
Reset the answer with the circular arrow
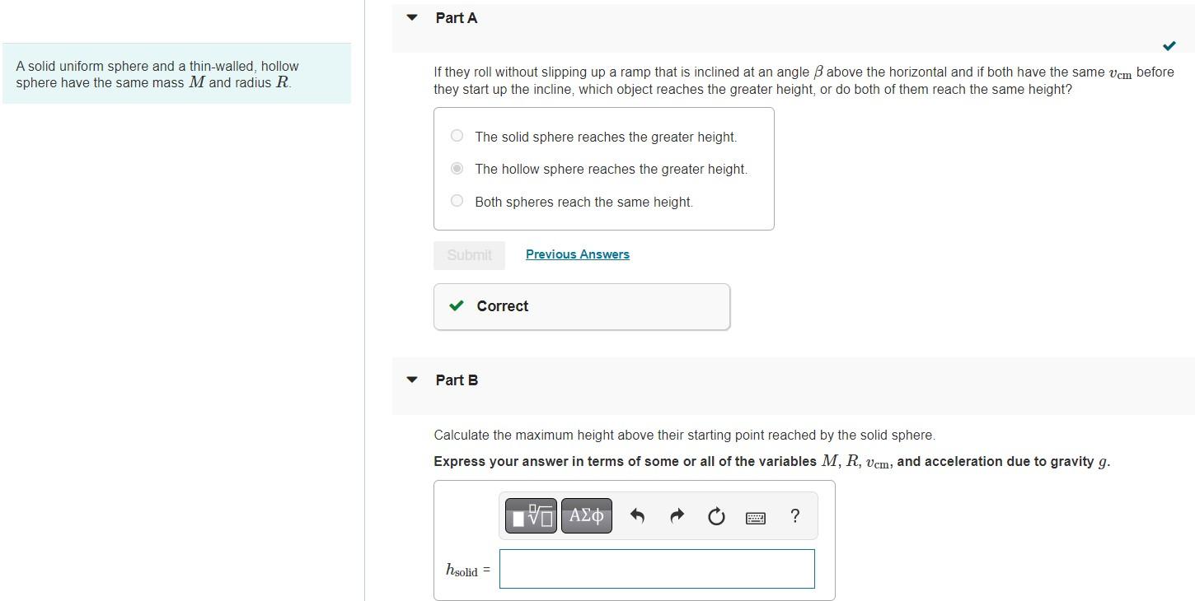point(716,517)
